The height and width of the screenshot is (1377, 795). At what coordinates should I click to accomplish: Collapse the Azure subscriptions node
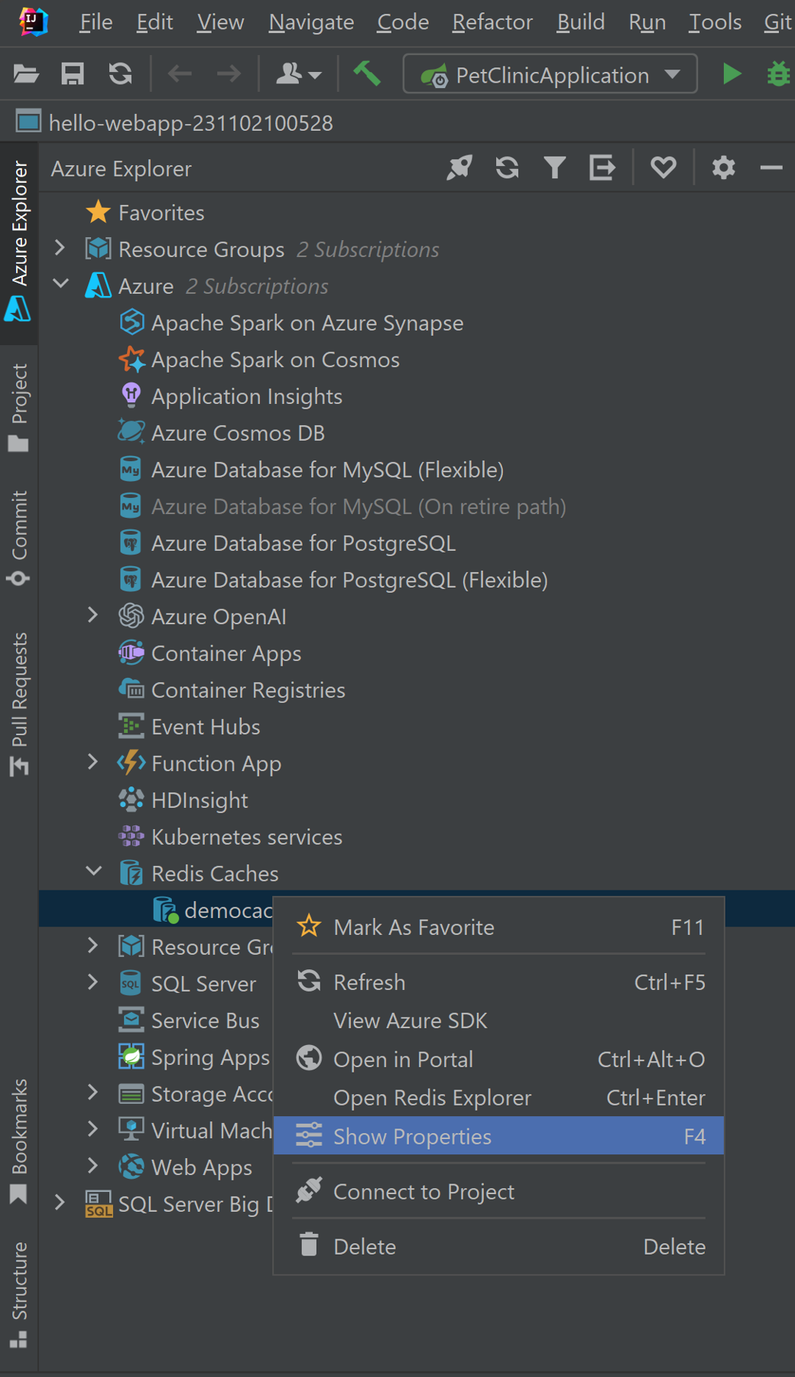click(x=60, y=285)
